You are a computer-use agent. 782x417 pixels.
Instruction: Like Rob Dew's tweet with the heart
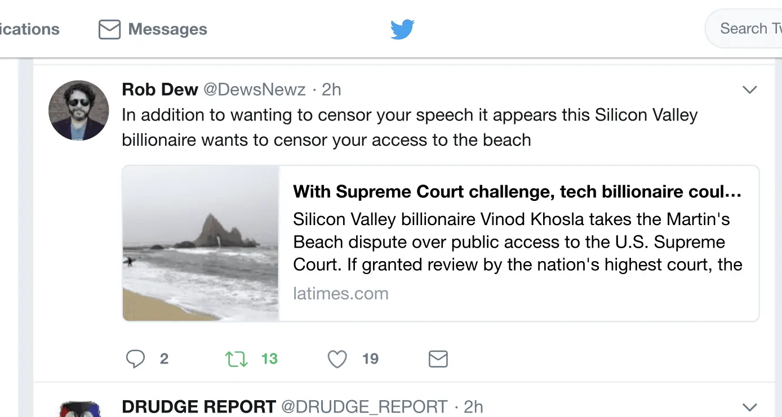(337, 358)
